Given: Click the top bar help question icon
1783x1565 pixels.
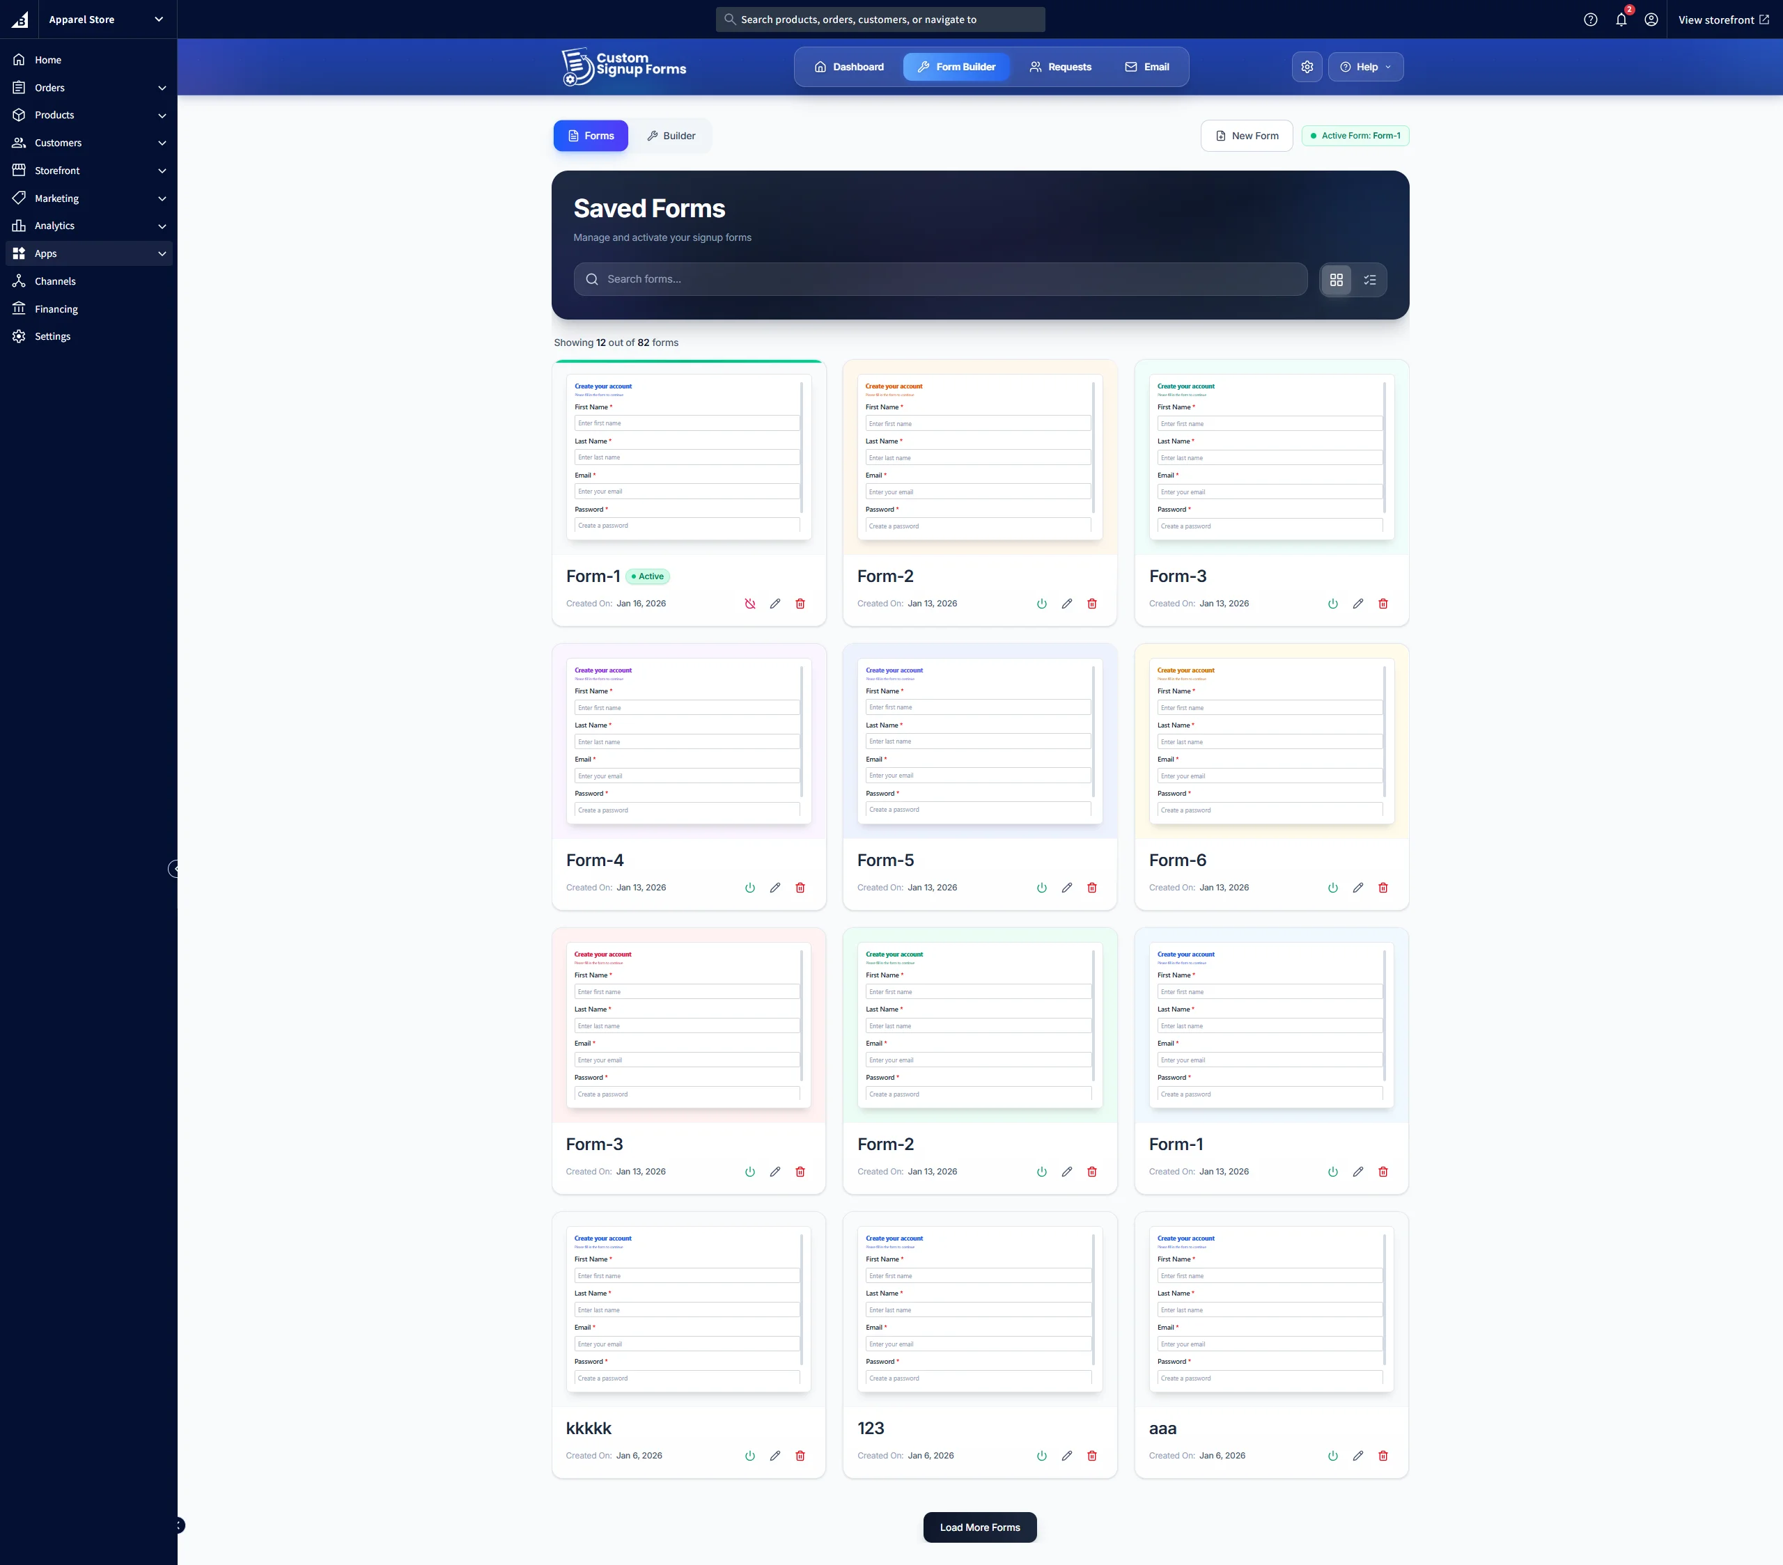Looking at the screenshot, I should coord(1590,19).
